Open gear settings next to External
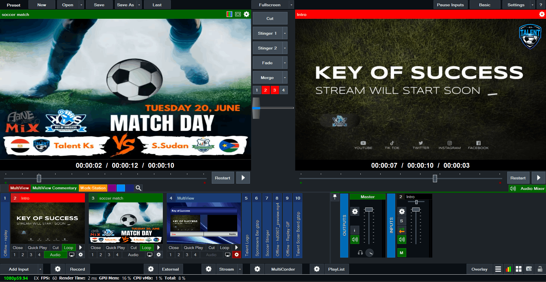The height and width of the screenshot is (282, 546). 151,269
